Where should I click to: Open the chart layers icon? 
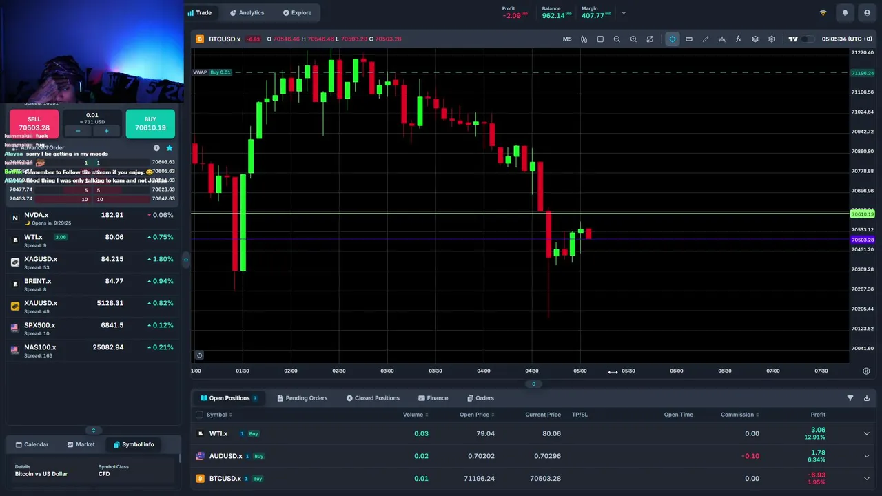[755, 39]
